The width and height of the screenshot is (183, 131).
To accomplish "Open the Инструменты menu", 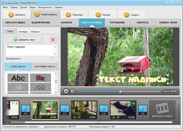I will click(x=45, y=7).
